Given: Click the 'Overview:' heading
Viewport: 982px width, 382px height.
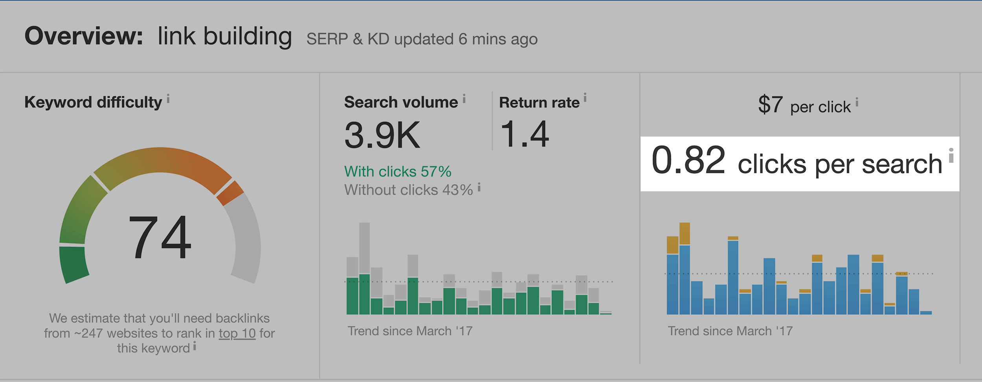Looking at the screenshot, I should tap(84, 36).
